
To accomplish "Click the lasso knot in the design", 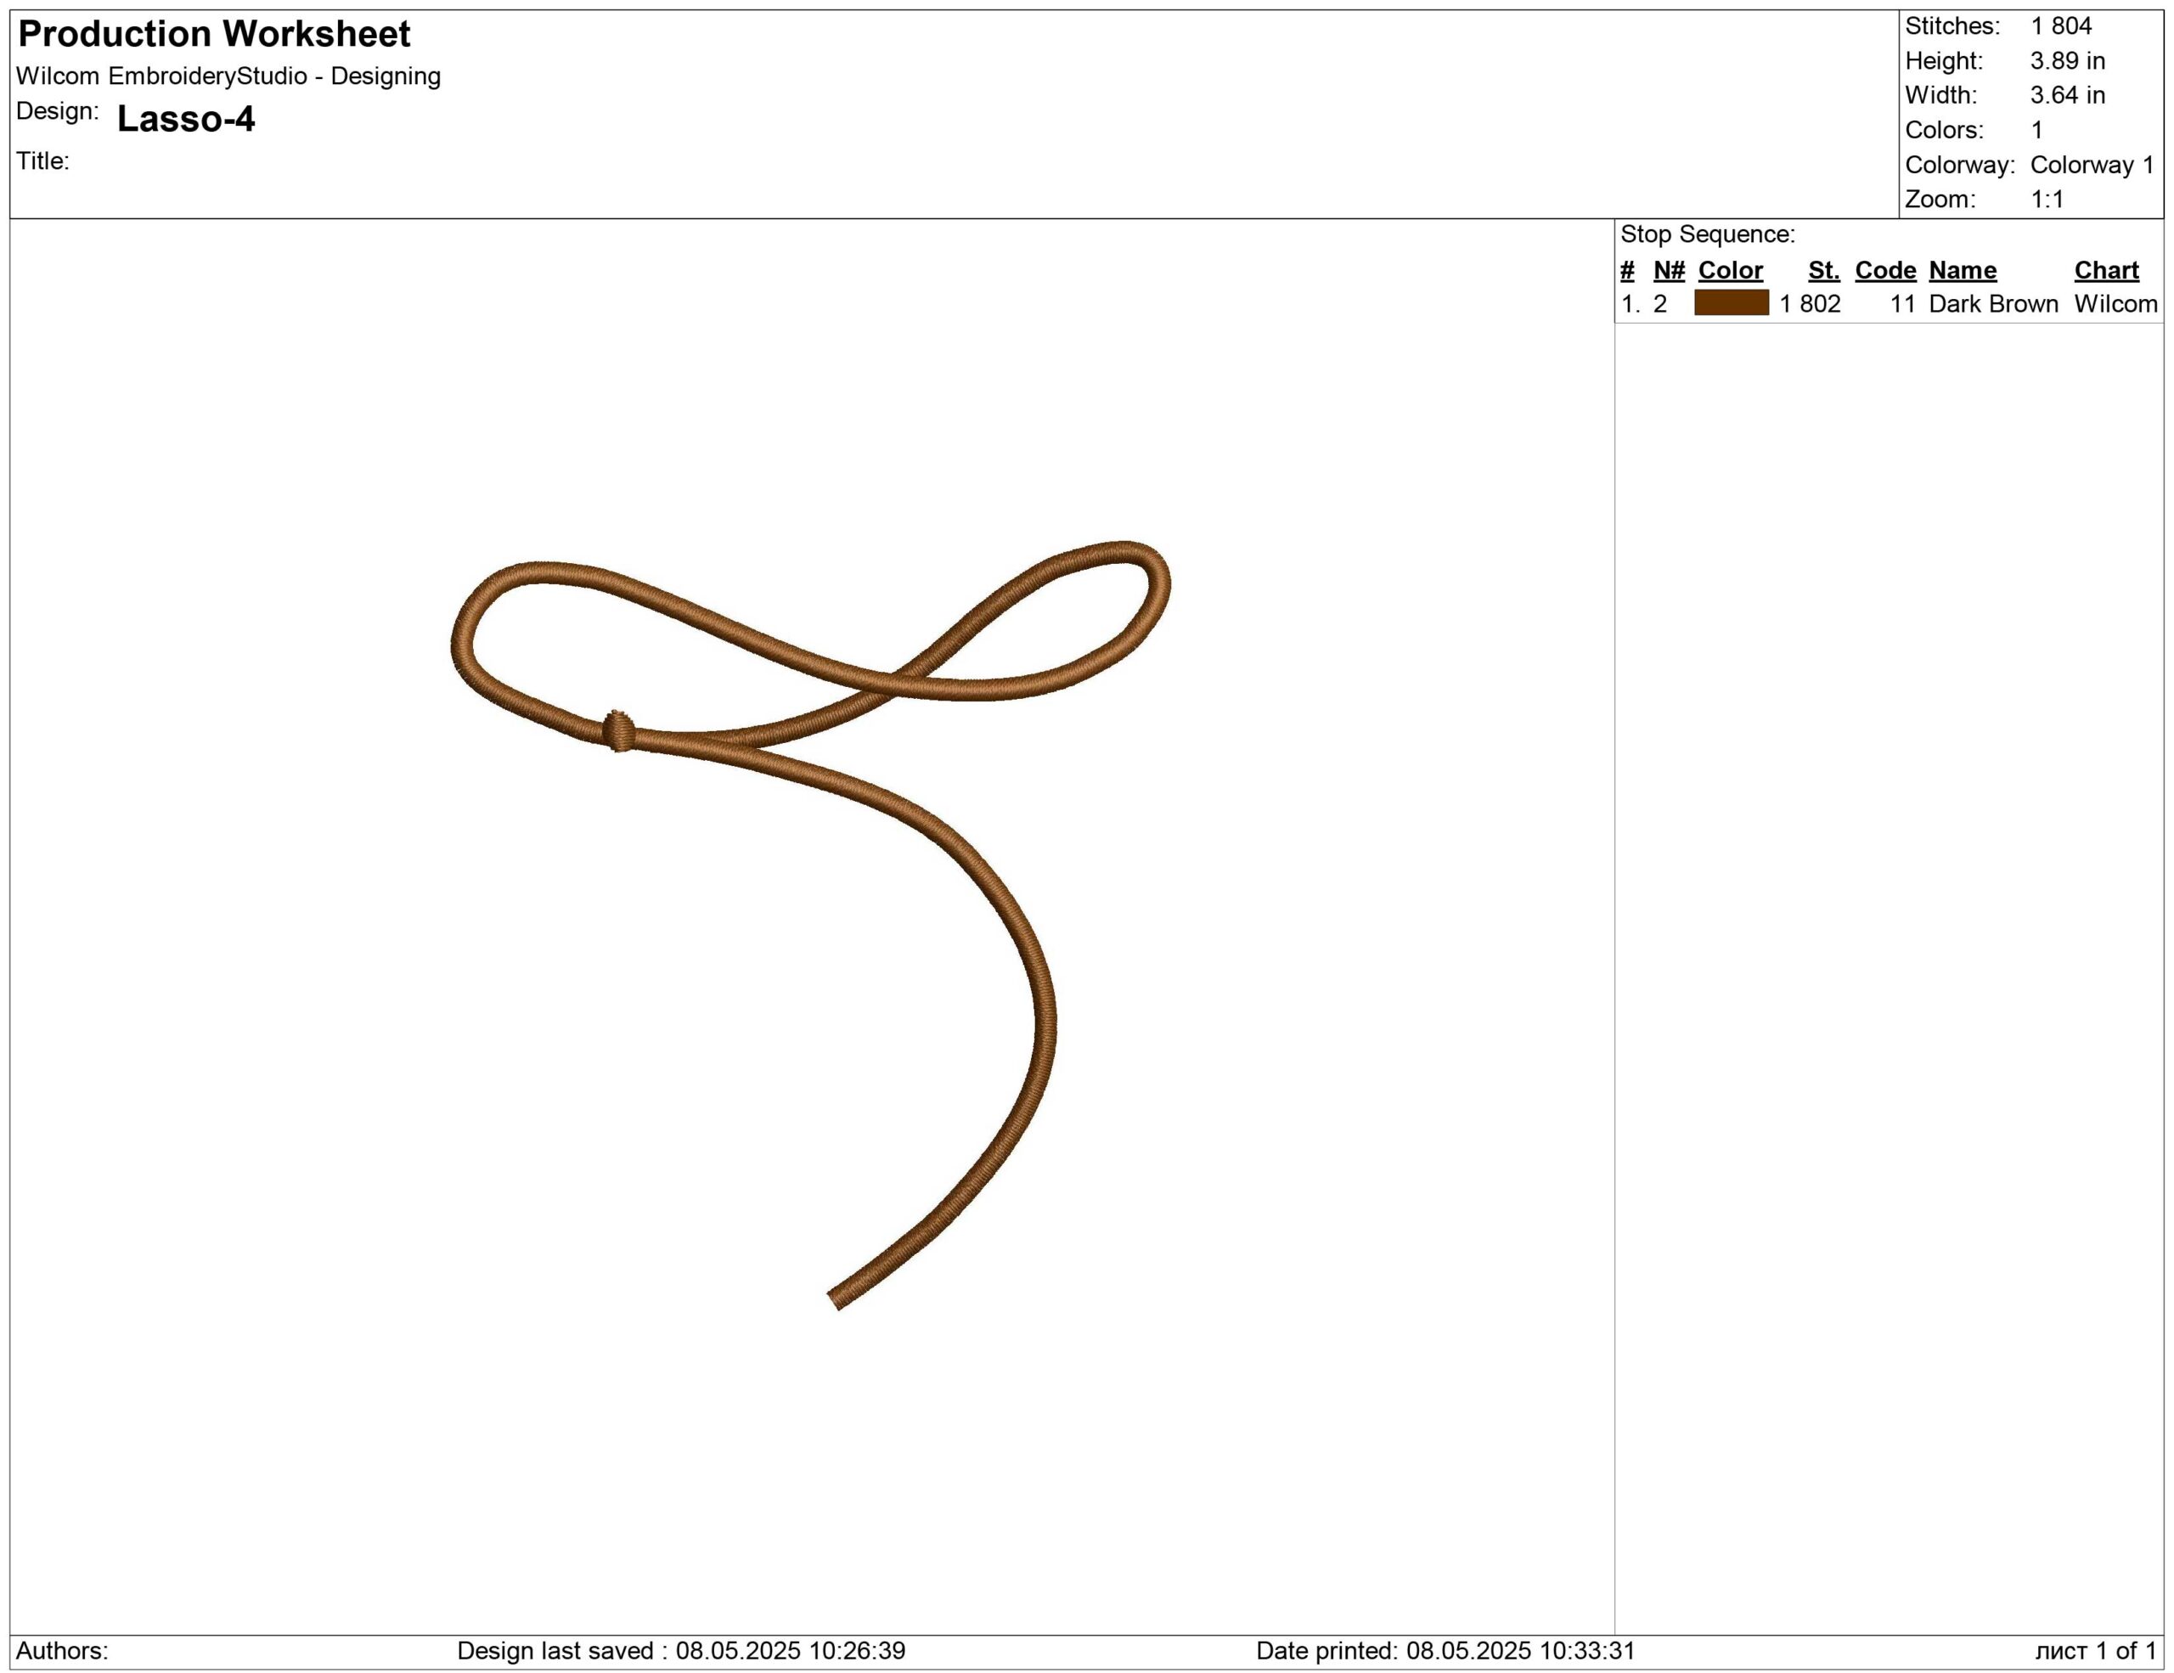I will coord(618,731).
